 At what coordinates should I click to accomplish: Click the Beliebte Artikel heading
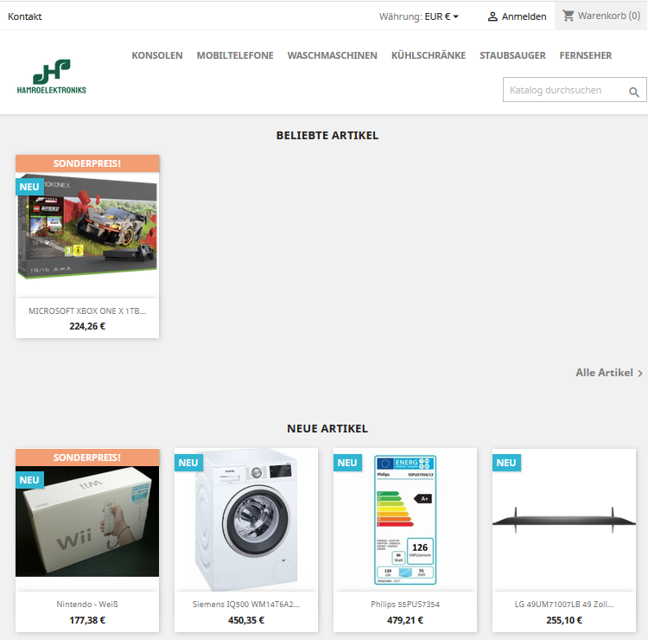click(327, 136)
